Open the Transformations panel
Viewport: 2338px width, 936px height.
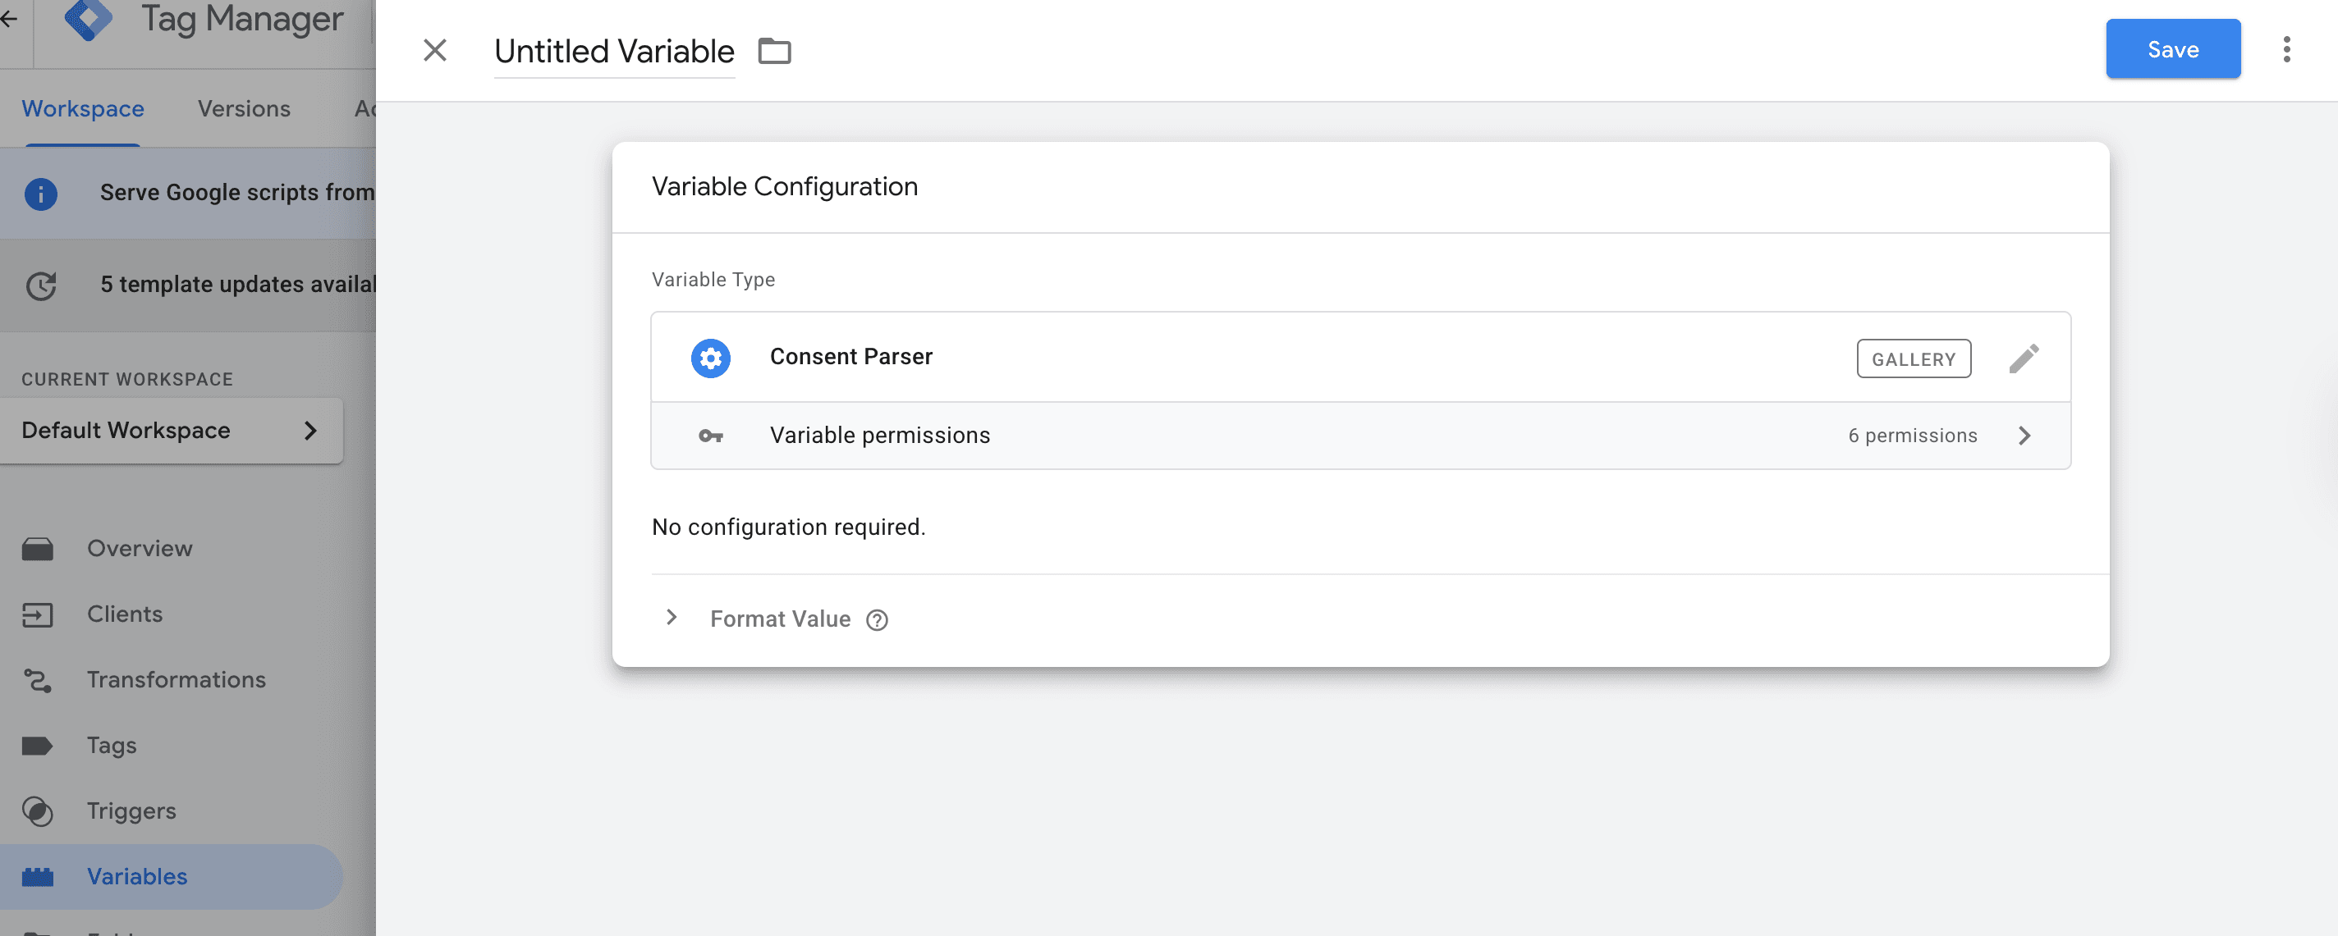point(176,679)
